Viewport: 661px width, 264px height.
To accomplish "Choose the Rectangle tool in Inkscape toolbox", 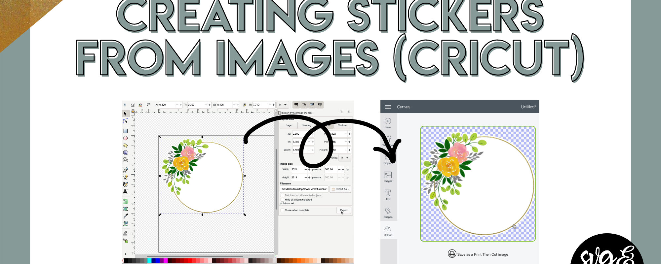I will pyautogui.click(x=125, y=131).
